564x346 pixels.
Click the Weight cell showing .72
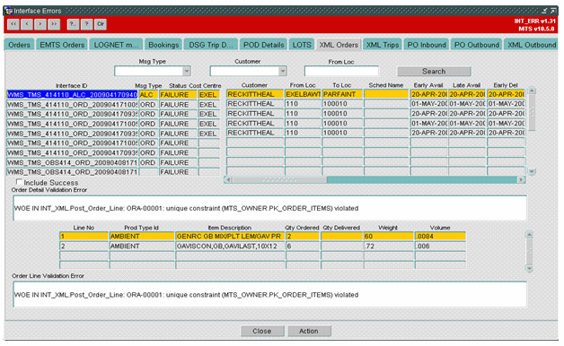tap(389, 247)
